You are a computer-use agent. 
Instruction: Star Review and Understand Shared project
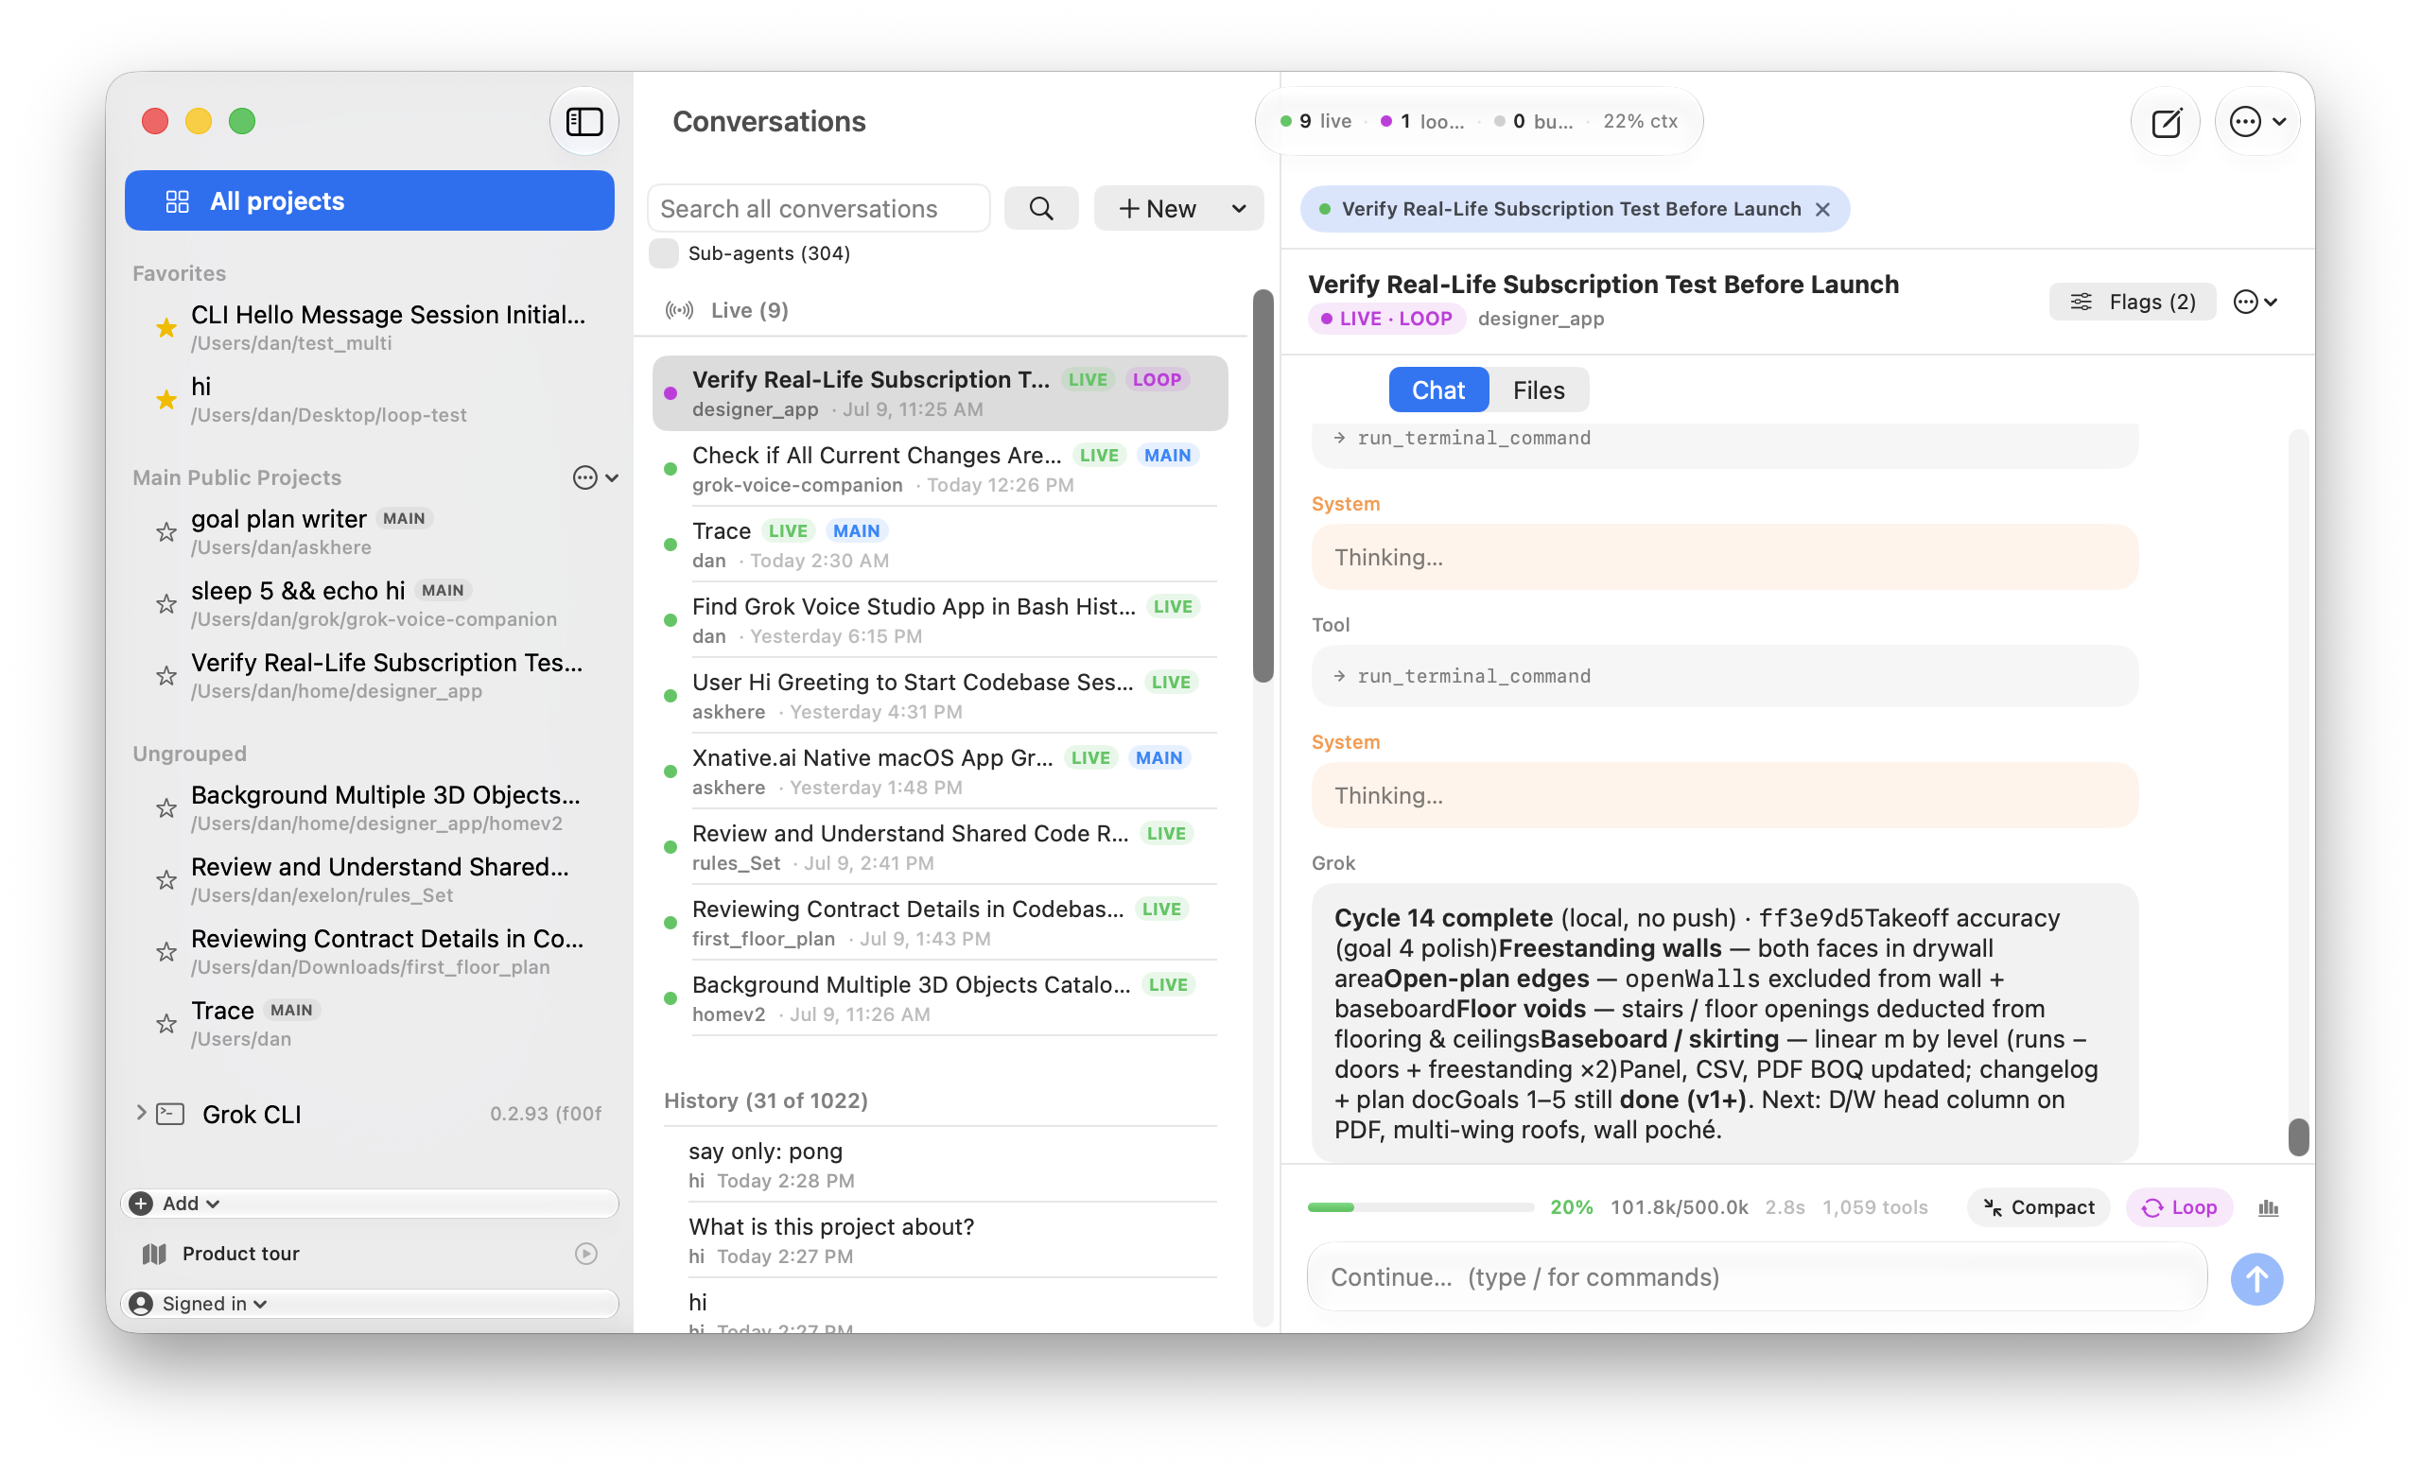166,879
